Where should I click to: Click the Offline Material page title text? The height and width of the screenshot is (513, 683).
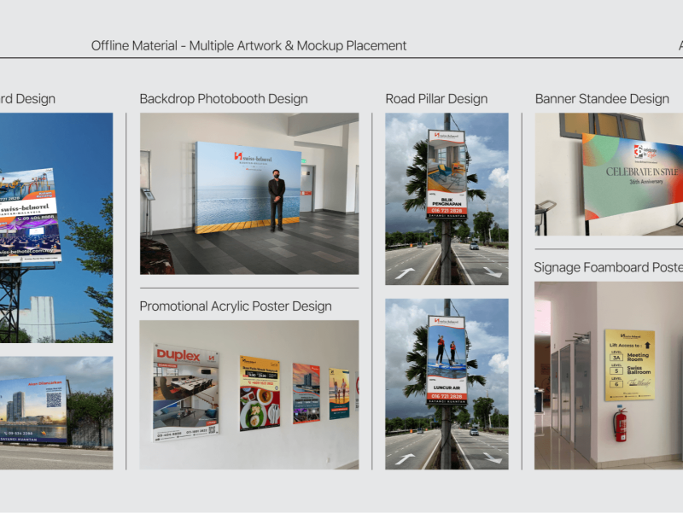click(x=248, y=45)
